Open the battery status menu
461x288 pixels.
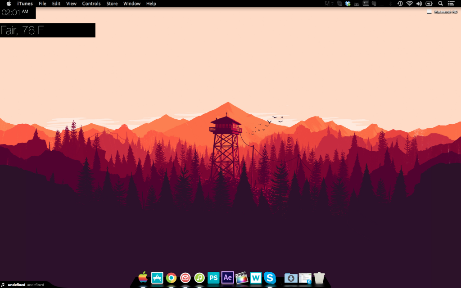coord(429,4)
